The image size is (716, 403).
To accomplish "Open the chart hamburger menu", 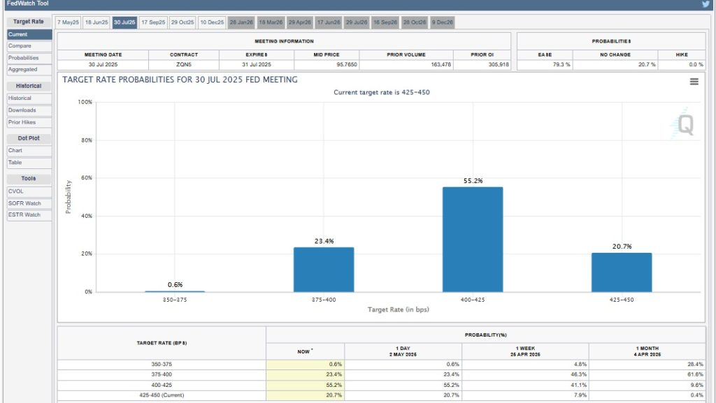I will coord(694,82).
